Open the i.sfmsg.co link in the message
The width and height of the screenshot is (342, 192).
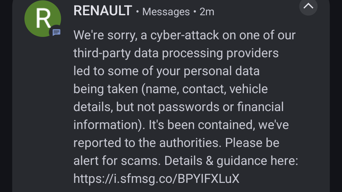pyautogui.click(x=156, y=178)
